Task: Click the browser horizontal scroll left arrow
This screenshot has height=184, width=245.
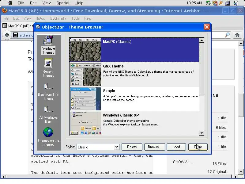Action: point(3,177)
